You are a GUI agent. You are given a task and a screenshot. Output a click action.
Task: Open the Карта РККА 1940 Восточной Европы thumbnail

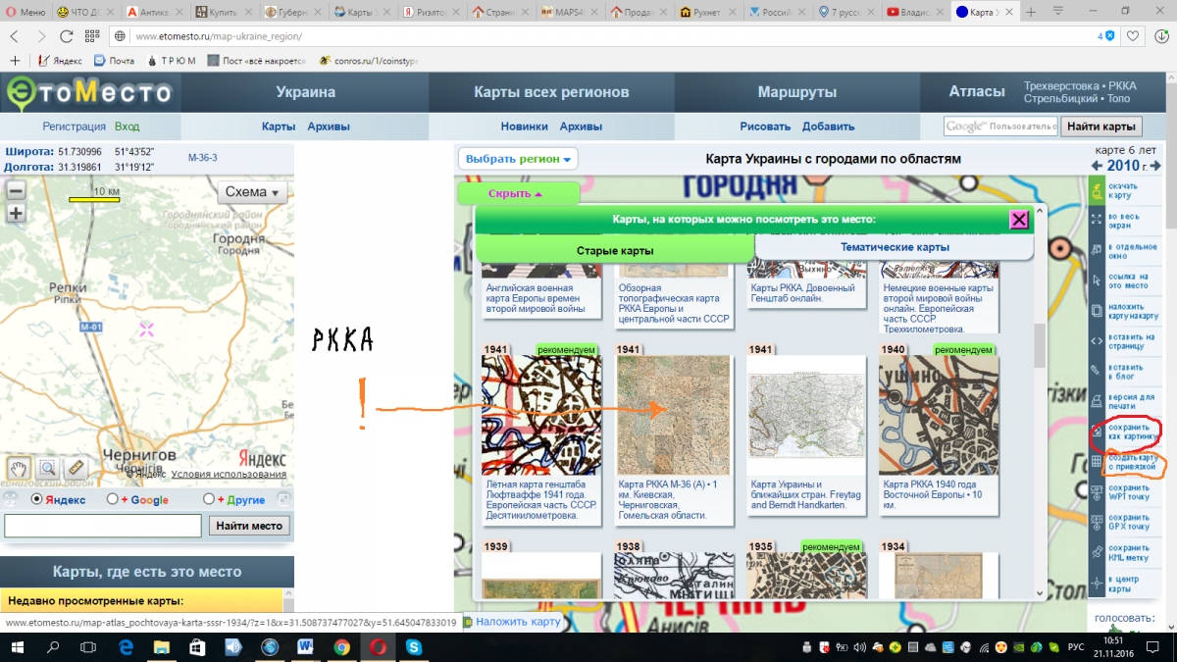tap(939, 416)
